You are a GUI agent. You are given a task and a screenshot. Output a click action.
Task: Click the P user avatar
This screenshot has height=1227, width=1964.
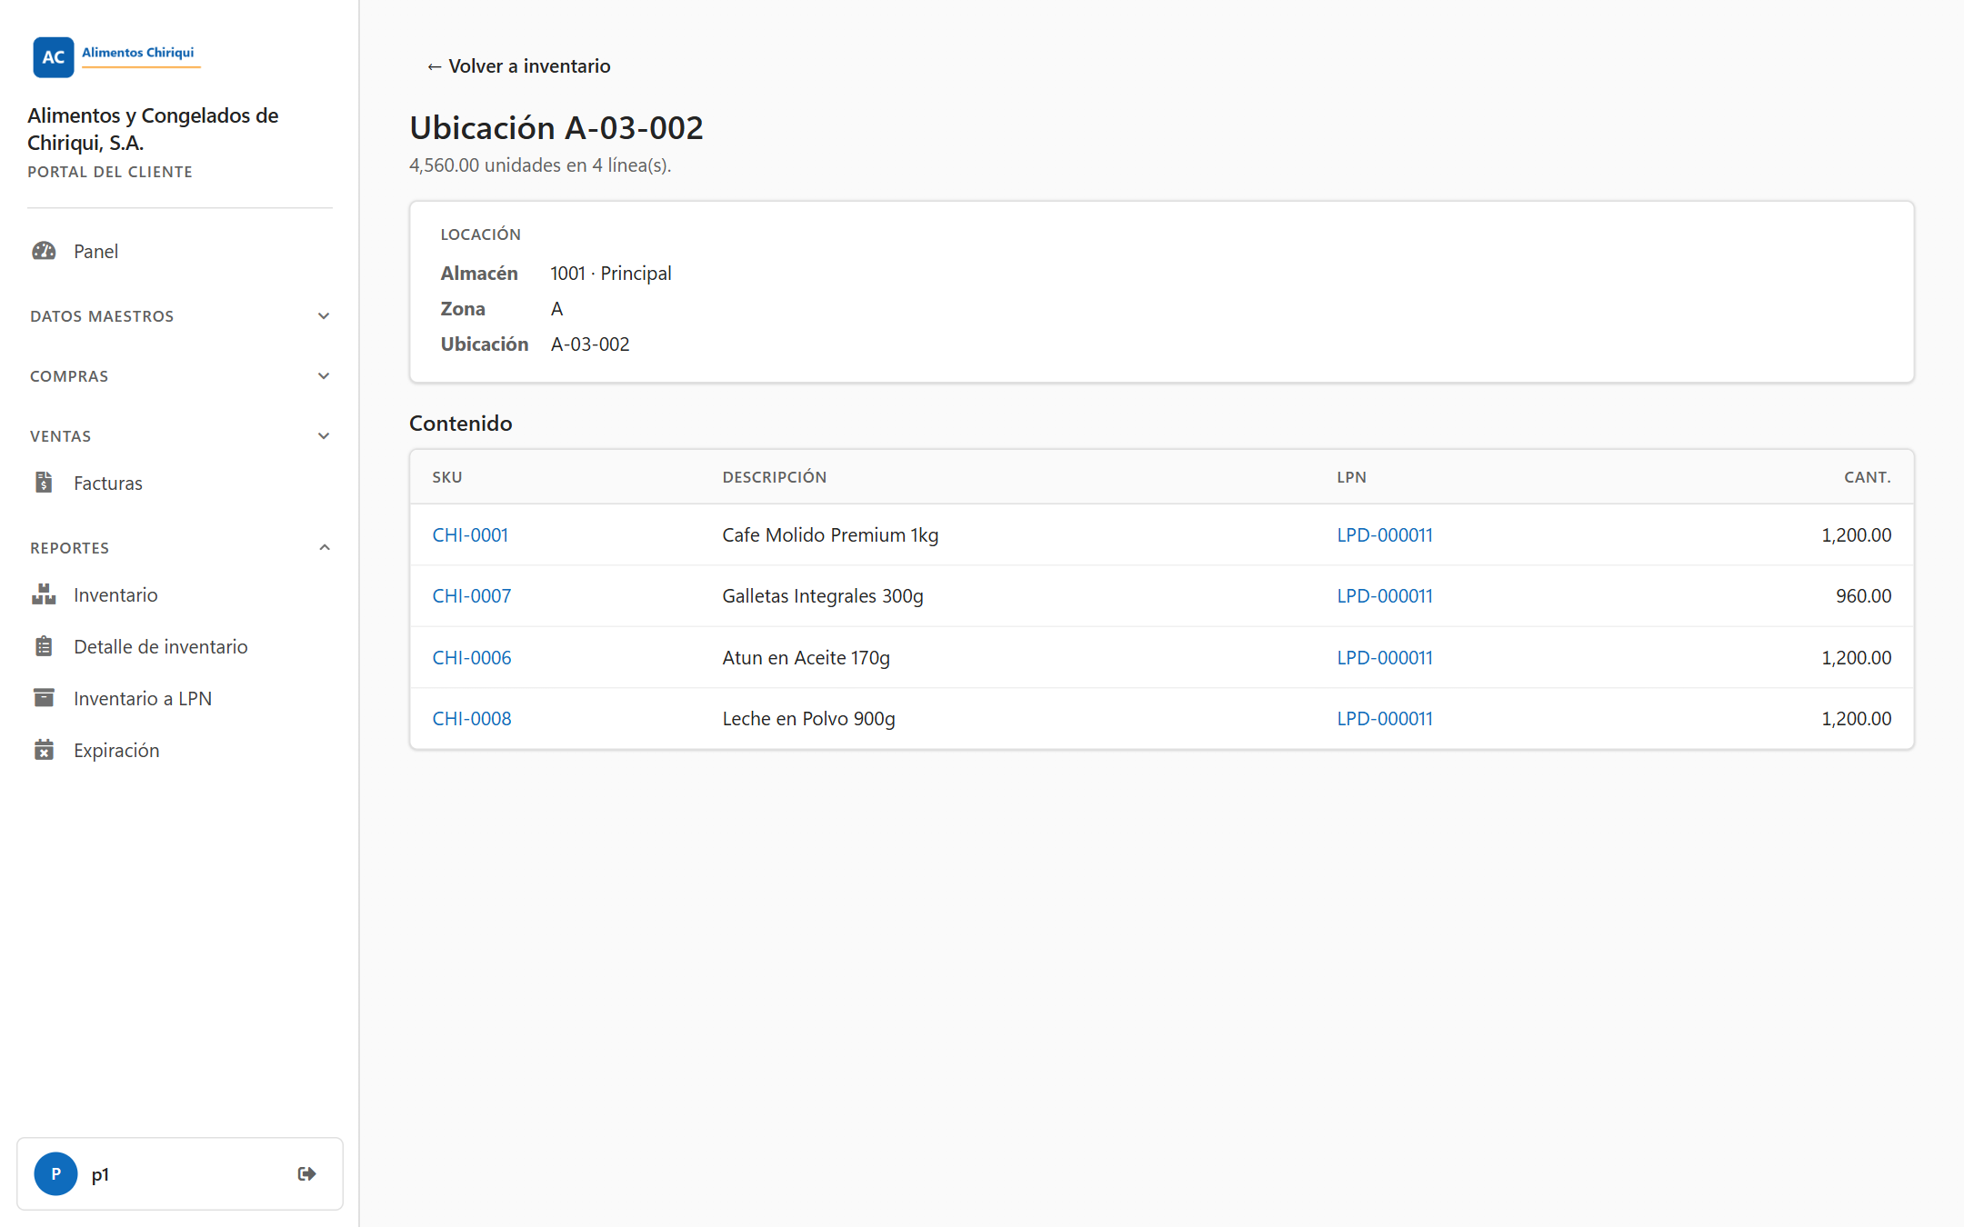[x=55, y=1173]
